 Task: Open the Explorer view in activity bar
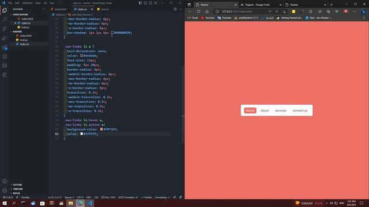click(x=5, y=10)
